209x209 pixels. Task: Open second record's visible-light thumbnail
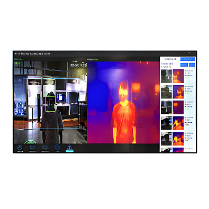click(x=166, y=92)
